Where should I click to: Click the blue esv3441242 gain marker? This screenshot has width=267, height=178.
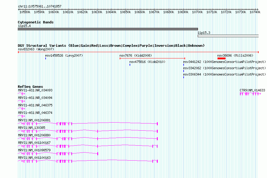tap(184, 65)
